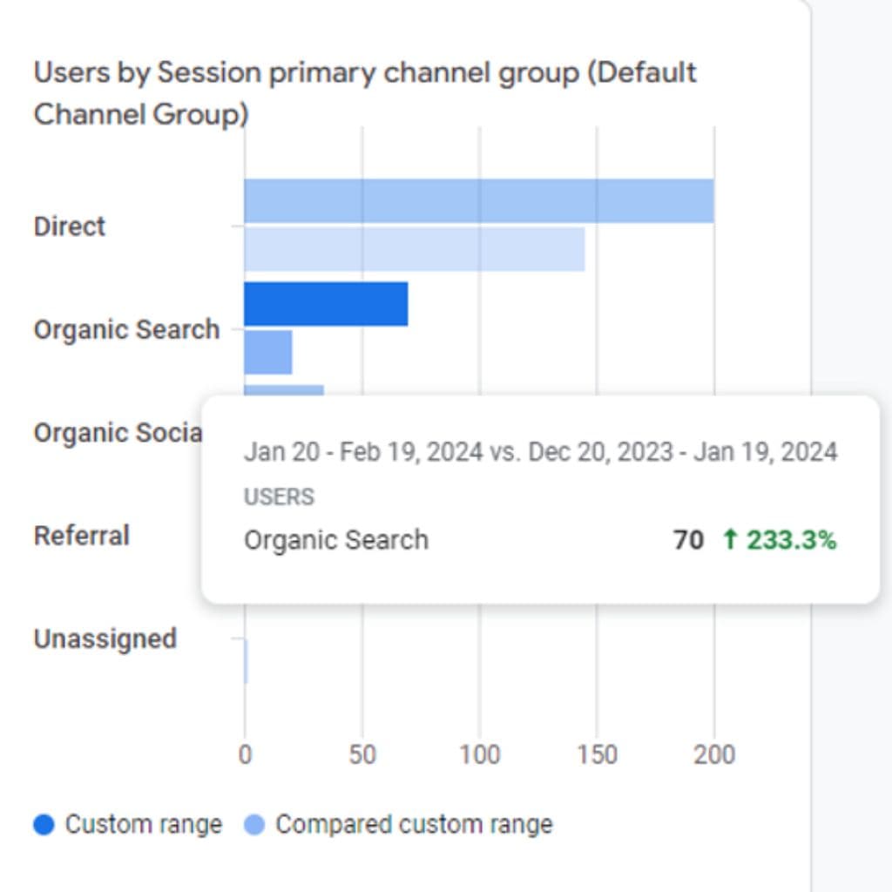Select the Organic Search axis label
Image resolution: width=892 pixels, height=892 pixels.
point(127,330)
